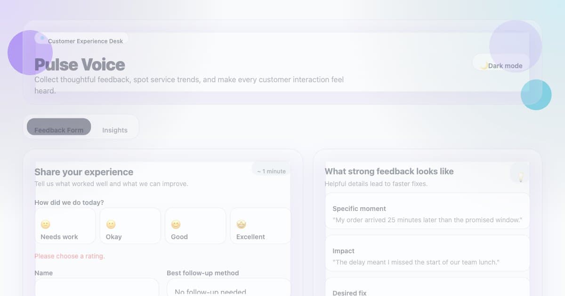
Task: Click the 'How did we do today?' label
Action: 69,203
